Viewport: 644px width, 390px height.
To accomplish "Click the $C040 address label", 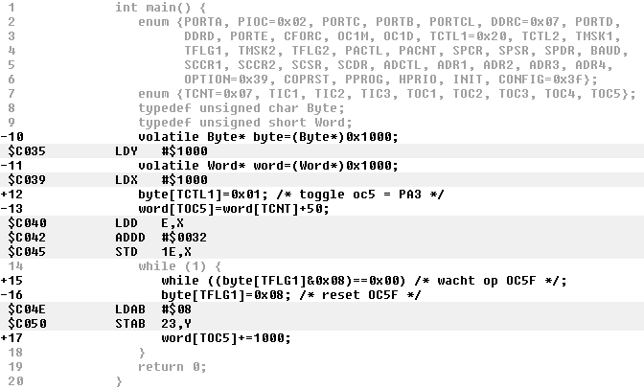I will (26, 222).
